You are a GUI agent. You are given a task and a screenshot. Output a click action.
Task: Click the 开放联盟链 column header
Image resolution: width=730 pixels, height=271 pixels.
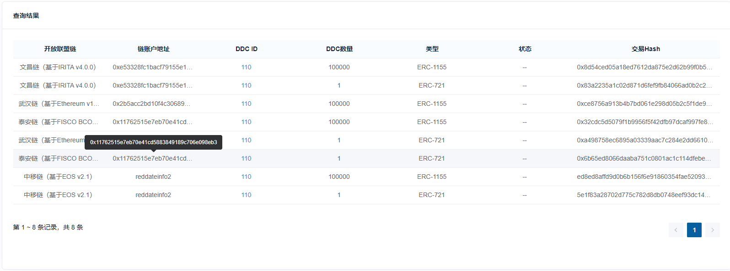coord(60,49)
